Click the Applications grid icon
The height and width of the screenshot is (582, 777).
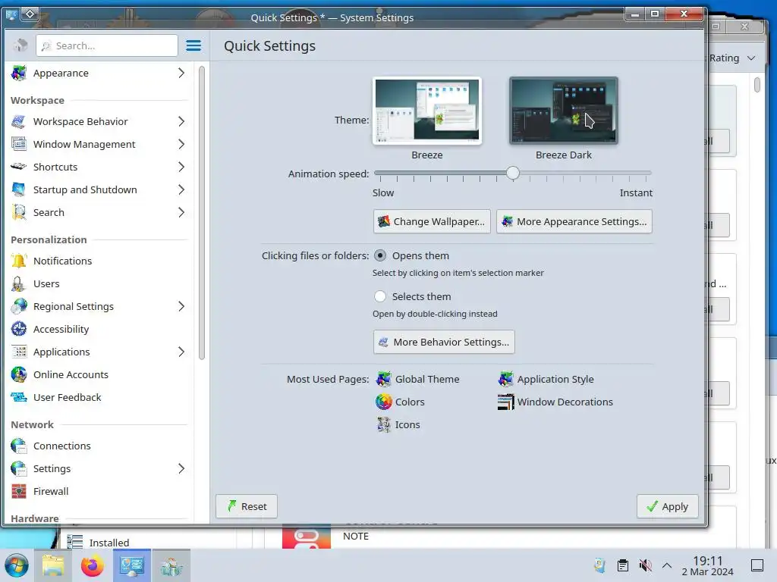tap(19, 352)
